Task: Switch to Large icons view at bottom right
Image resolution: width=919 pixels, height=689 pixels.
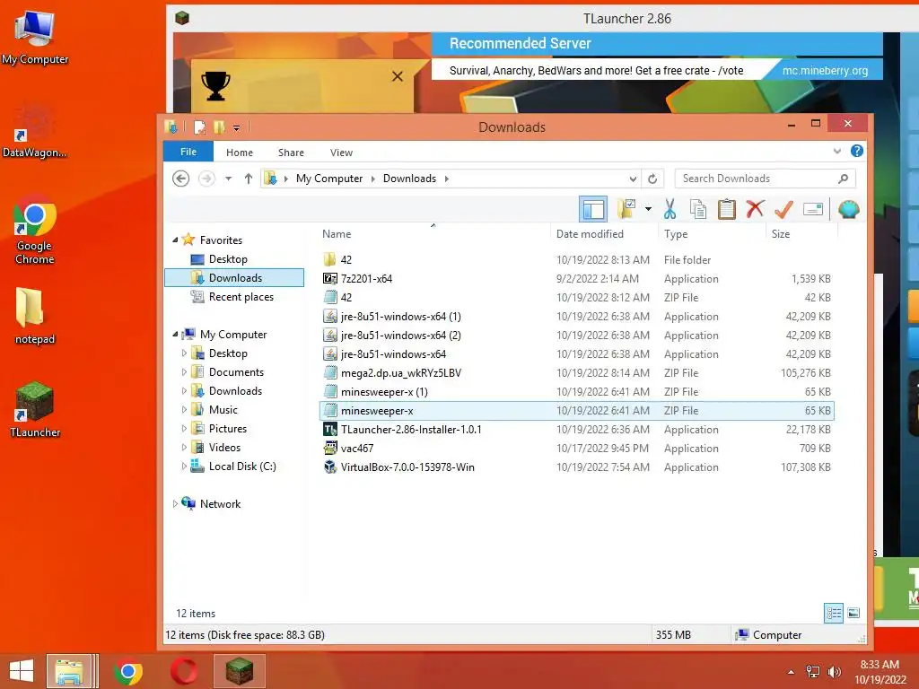Action: tap(854, 614)
